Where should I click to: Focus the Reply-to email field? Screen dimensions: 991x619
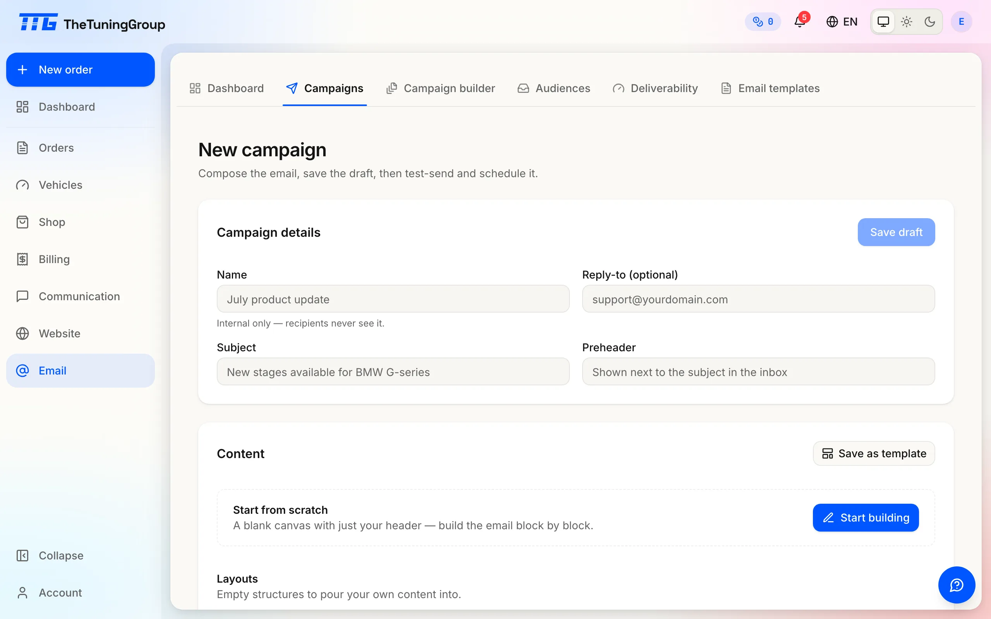tap(758, 299)
